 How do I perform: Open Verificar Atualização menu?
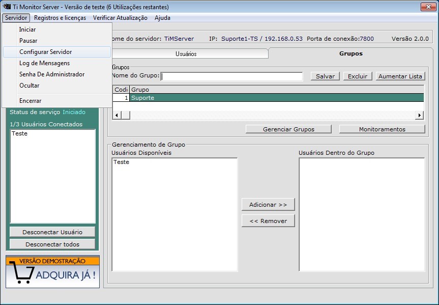(120, 18)
